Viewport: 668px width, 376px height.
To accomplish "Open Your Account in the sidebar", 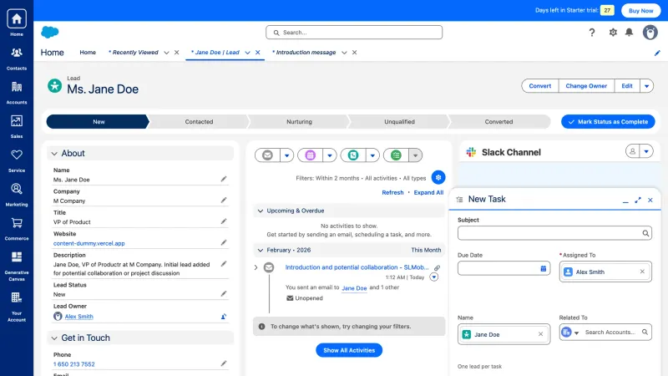I will pyautogui.click(x=17, y=307).
